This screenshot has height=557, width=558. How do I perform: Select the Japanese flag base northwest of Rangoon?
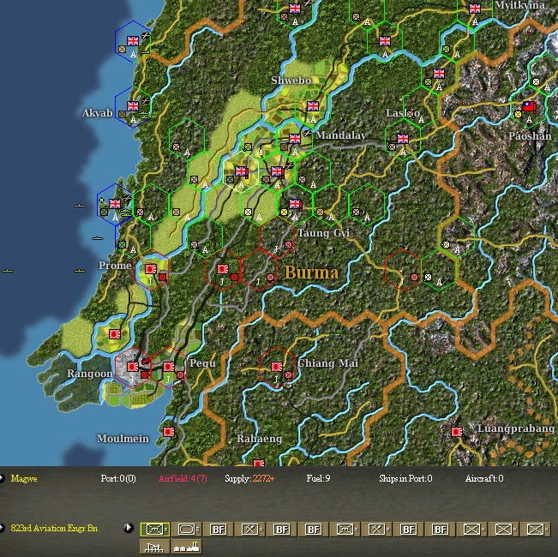click(115, 334)
